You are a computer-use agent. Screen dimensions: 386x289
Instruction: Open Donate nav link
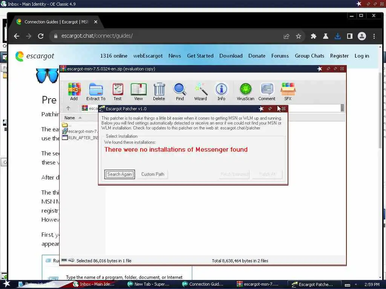[257, 56]
